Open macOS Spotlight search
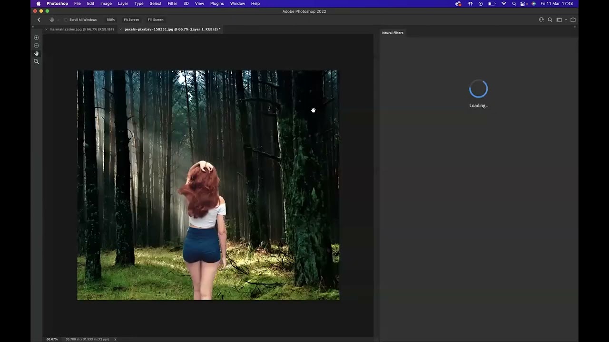 tap(514, 3)
